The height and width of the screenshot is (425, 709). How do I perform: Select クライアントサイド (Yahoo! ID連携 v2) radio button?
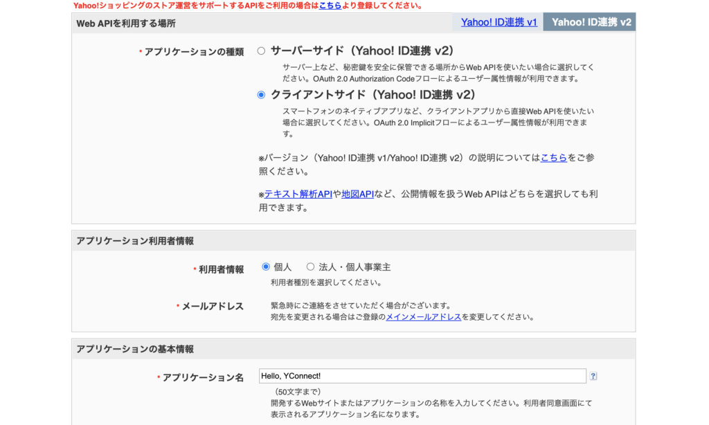coord(261,95)
